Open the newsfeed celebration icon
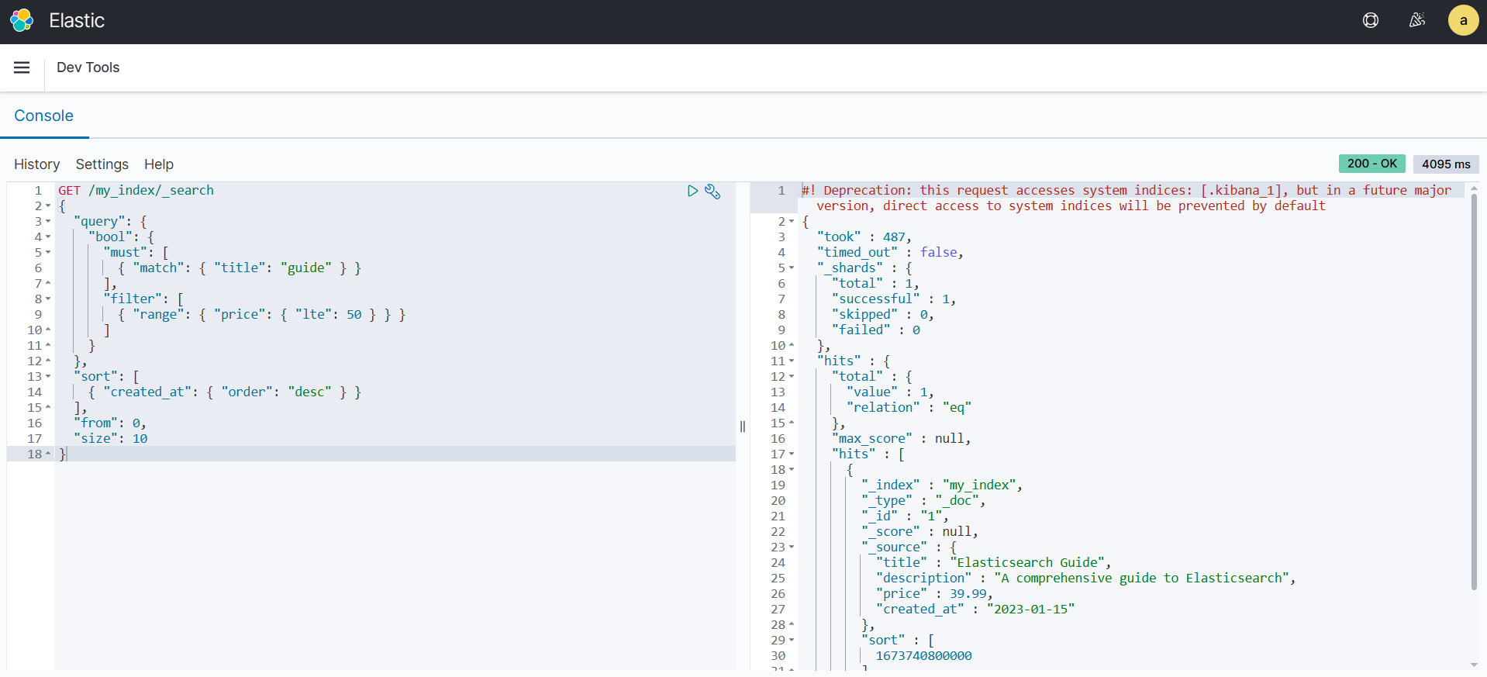This screenshot has height=677, width=1487. pyautogui.click(x=1417, y=21)
